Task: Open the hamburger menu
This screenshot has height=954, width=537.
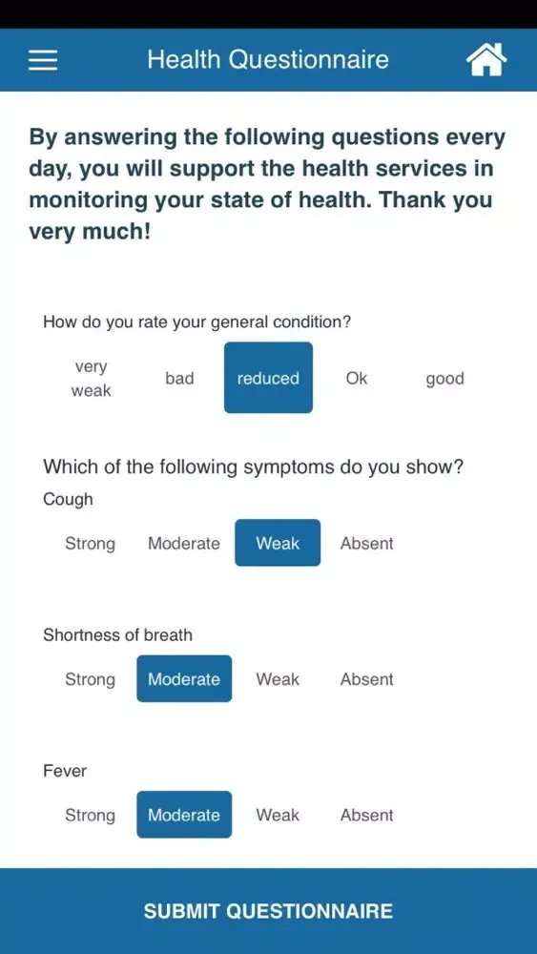Action: [x=43, y=60]
